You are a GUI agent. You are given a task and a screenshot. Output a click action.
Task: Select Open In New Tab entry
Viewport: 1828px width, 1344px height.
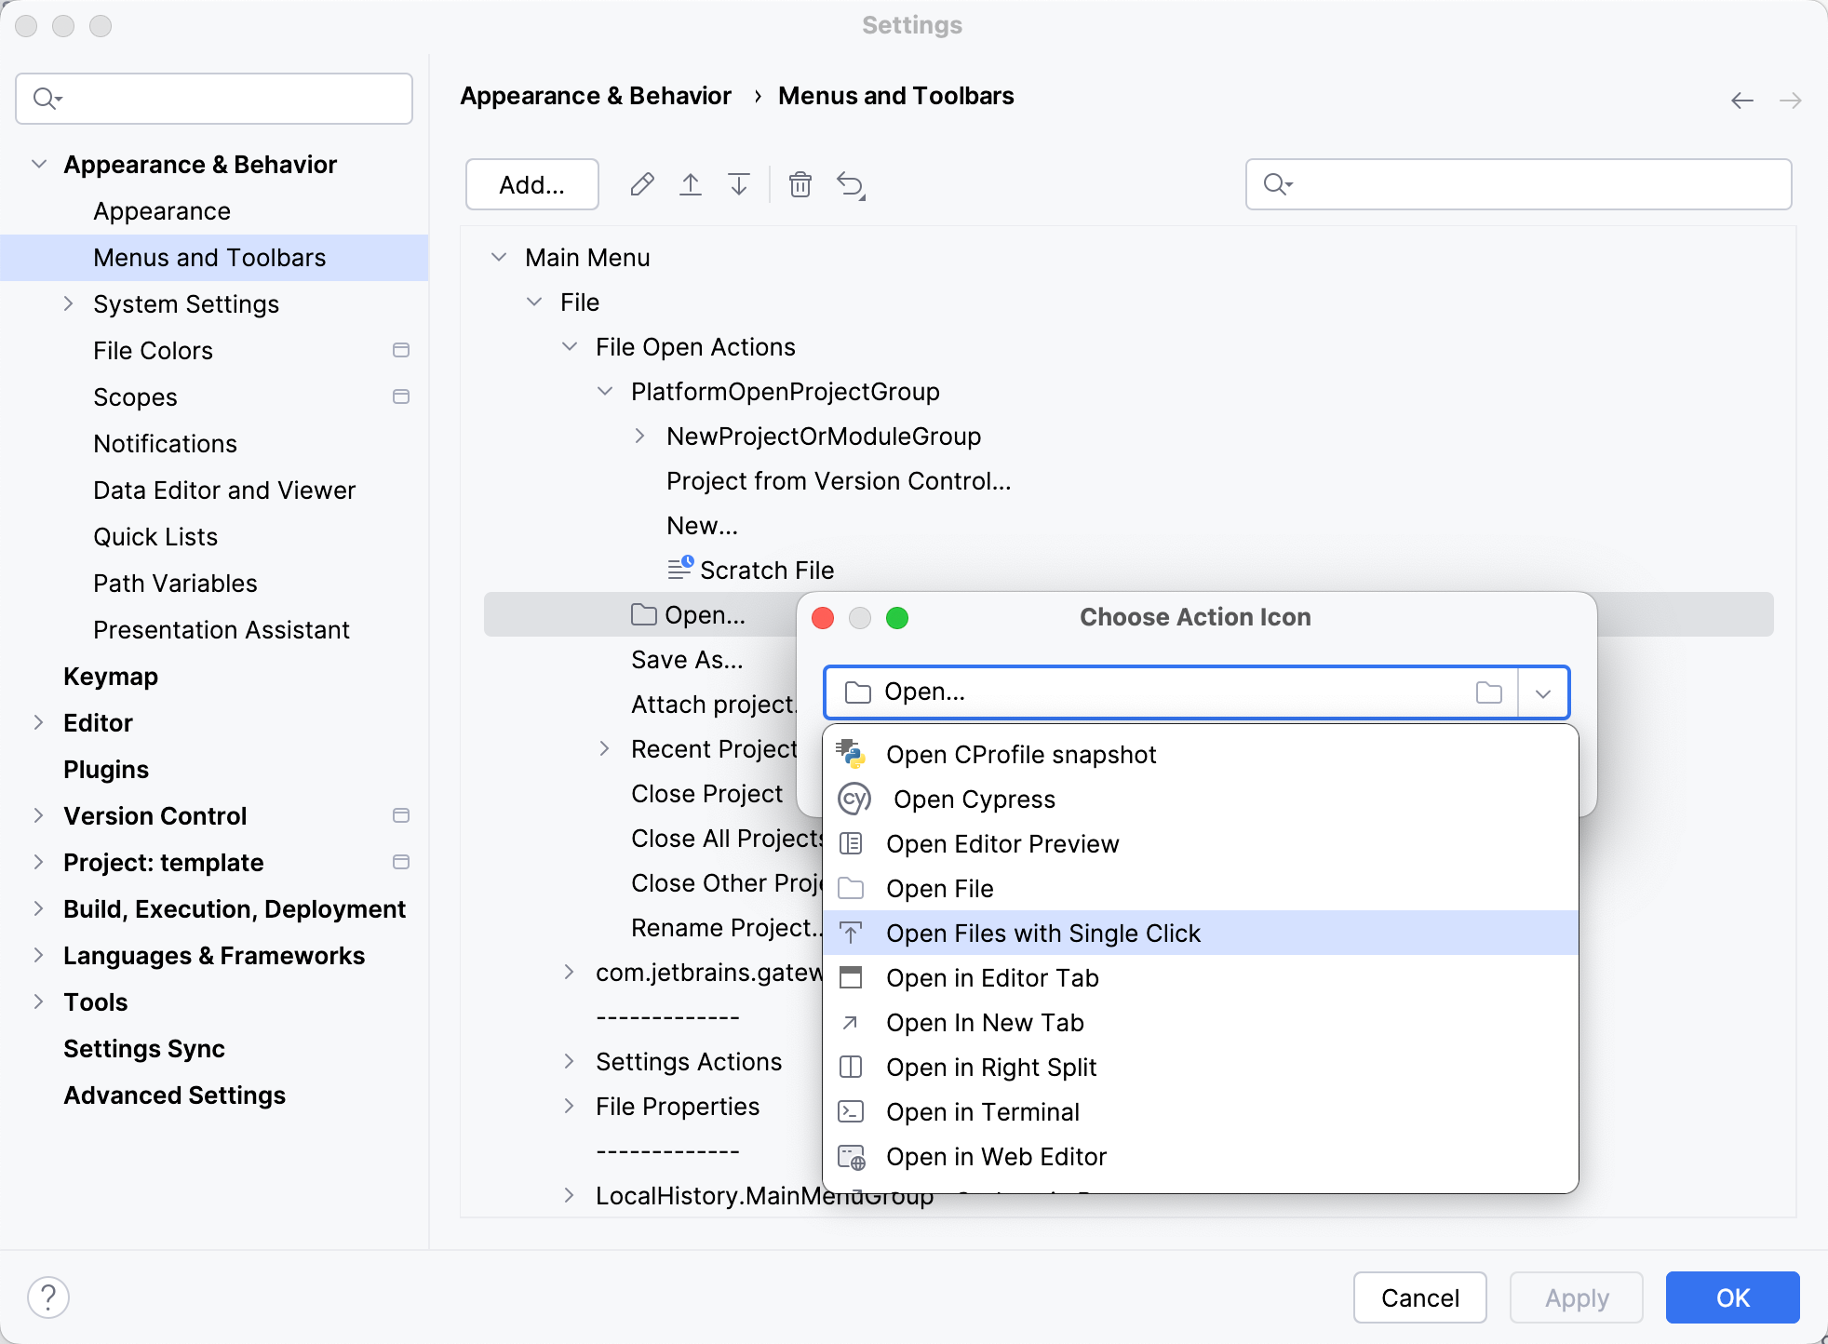pos(1201,1022)
